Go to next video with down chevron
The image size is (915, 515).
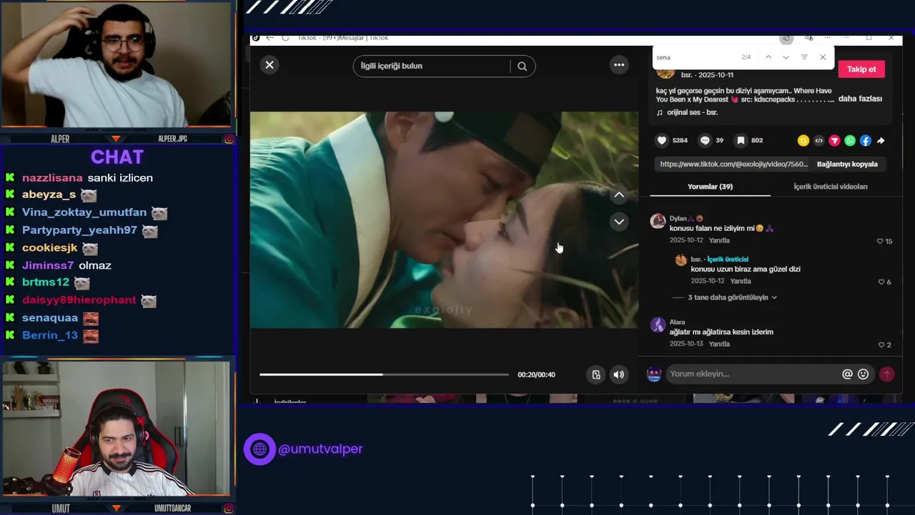pos(619,222)
